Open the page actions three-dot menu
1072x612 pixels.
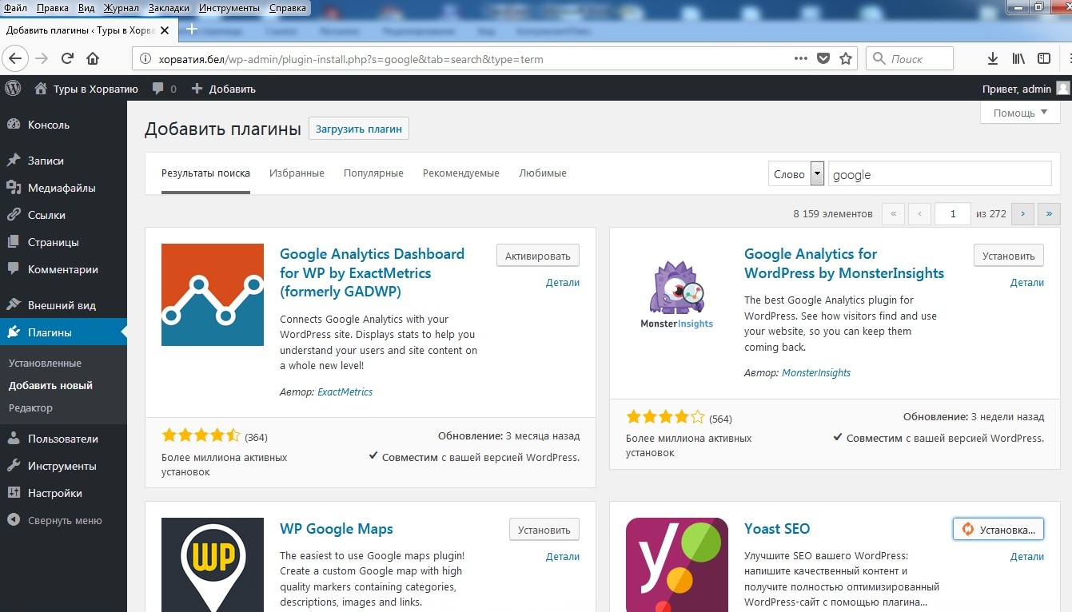[x=800, y=58]
